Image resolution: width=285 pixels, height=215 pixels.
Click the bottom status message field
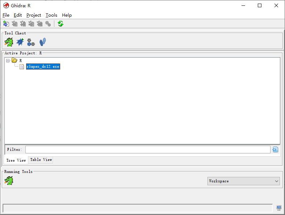[x=137, y=208]
